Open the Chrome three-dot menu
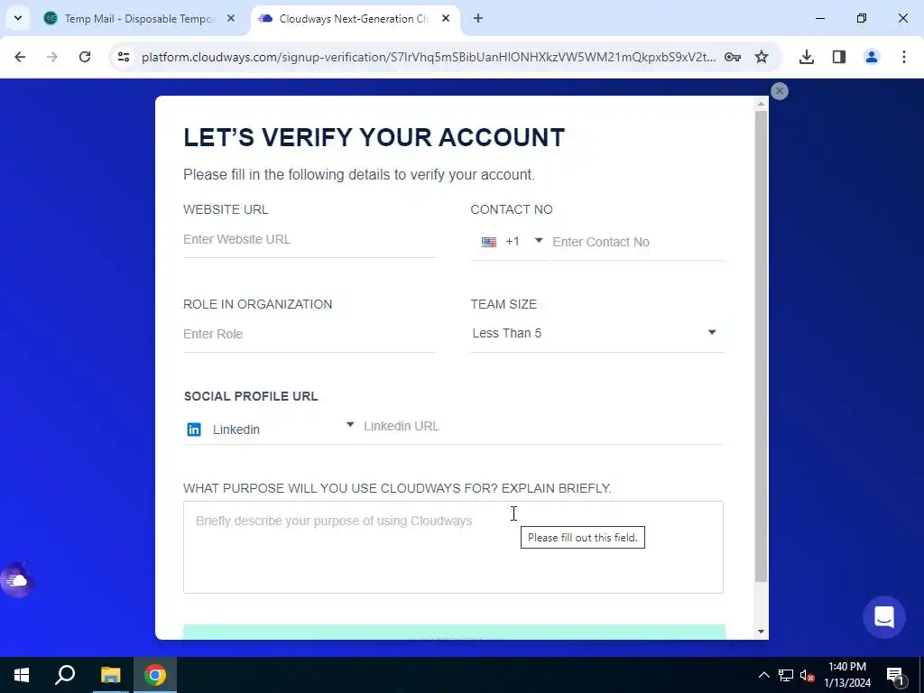Viewport: 924px width, 693px height. point(903,57)
